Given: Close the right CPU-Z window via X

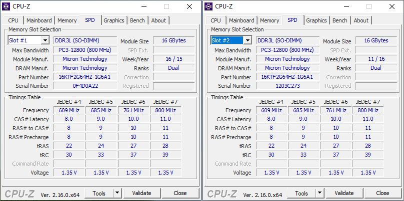Looking at the screenshot, I should pos(392,6).
